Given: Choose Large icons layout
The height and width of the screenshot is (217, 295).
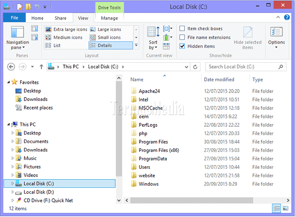Looking at the screenshot, I should pos(106,29).
